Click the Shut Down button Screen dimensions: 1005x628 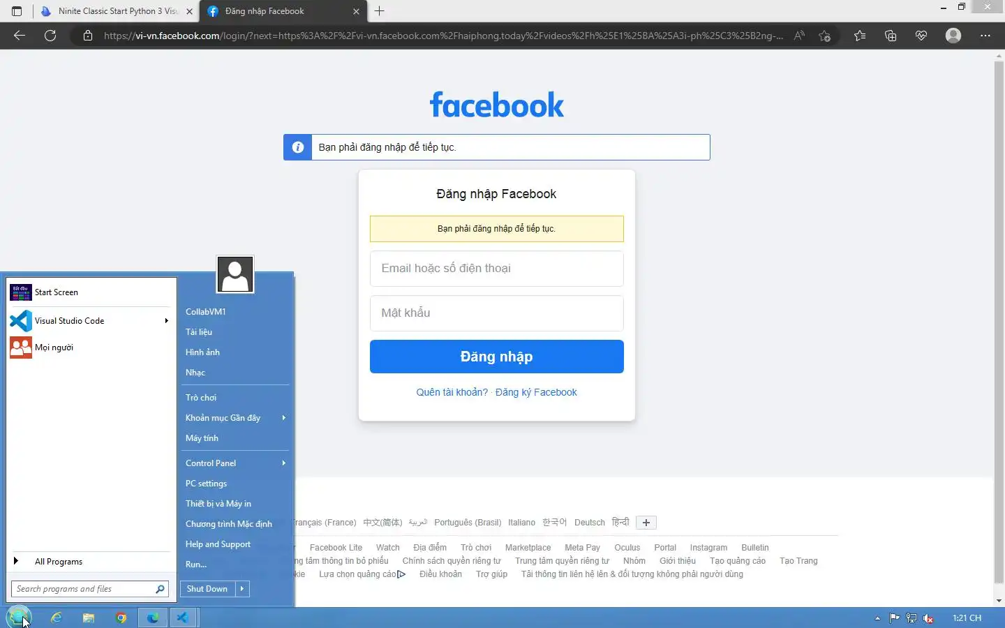pos(207,589)
